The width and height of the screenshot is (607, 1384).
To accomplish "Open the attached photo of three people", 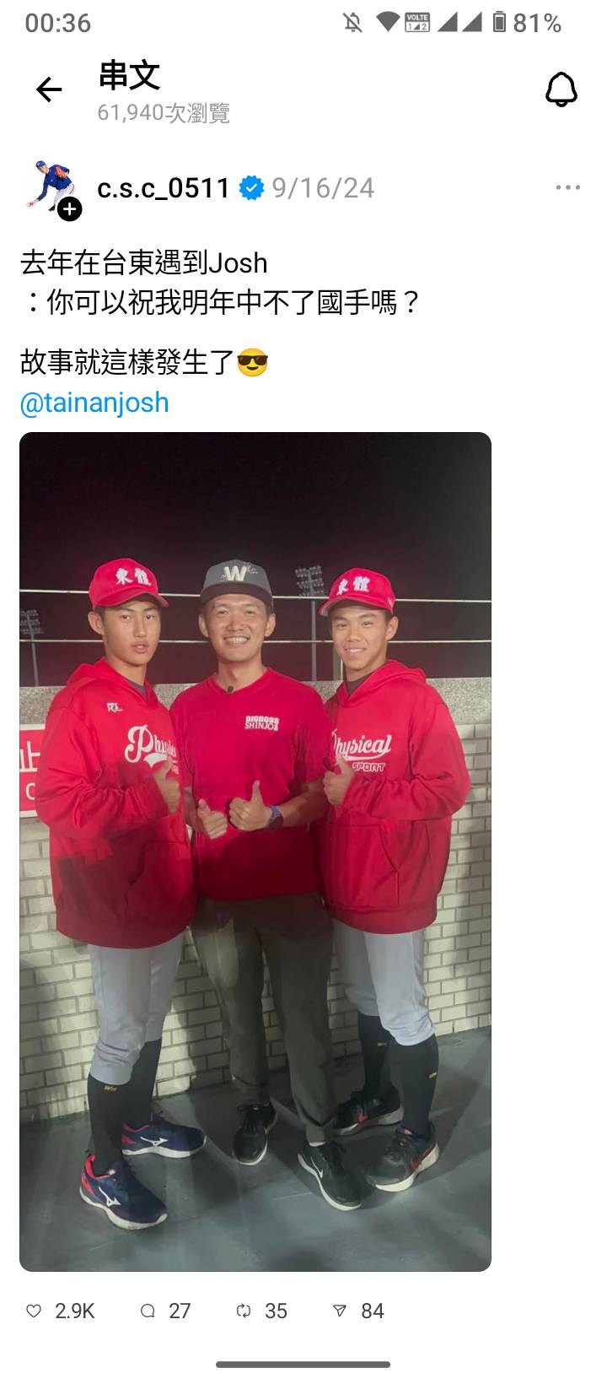I will (255, 851).
